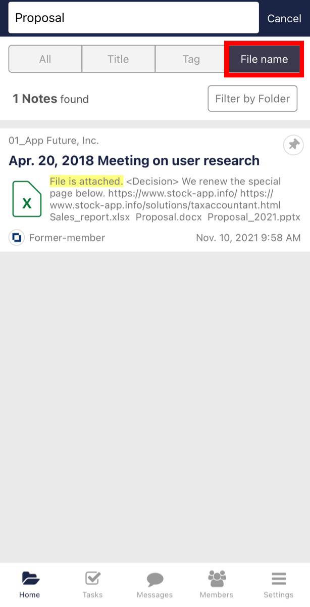Toggle the pinned state of the meeting note
The image size is (310, 607).
point(293,145)
